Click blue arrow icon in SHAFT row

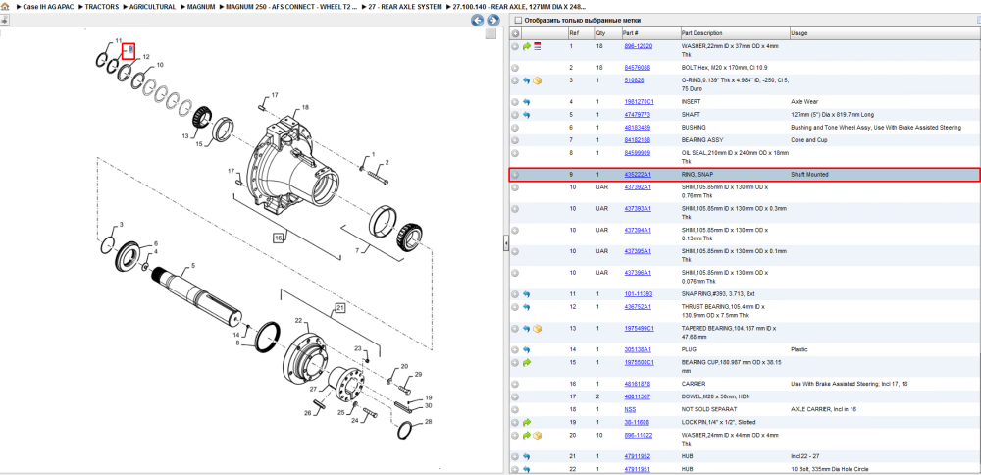(527, 115)
